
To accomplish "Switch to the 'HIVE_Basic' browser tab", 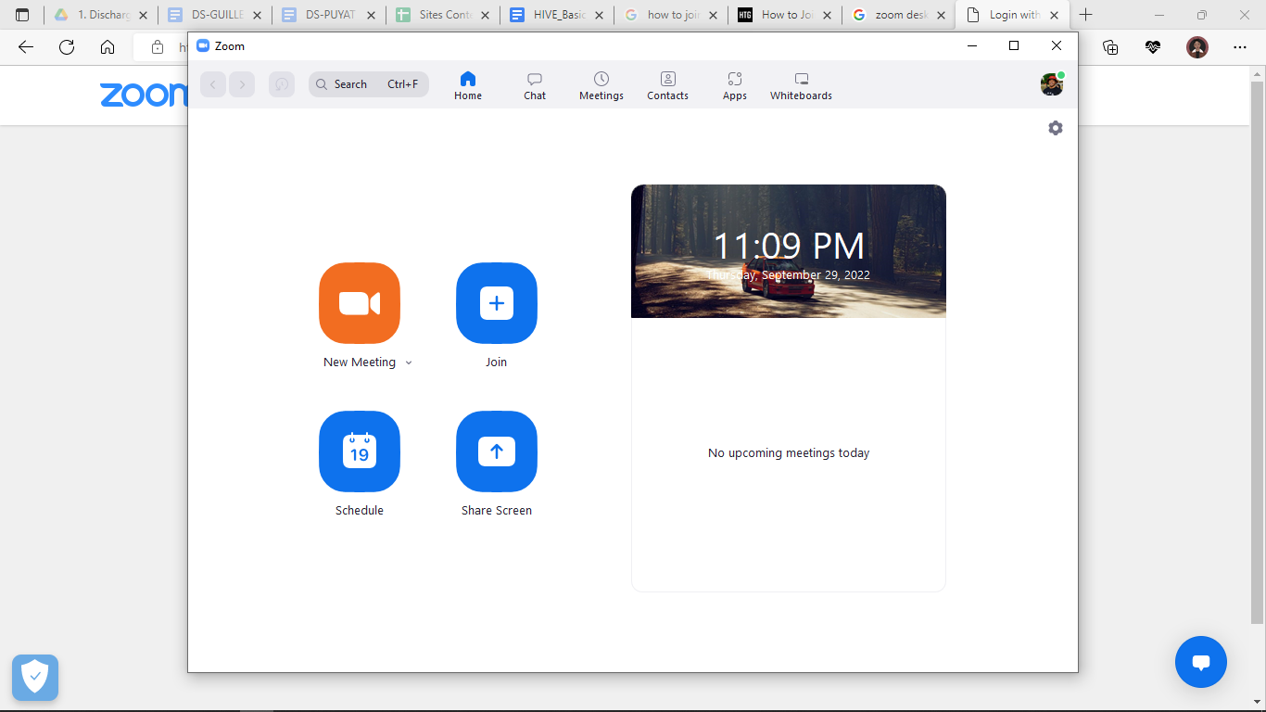I will coord(557,15).
